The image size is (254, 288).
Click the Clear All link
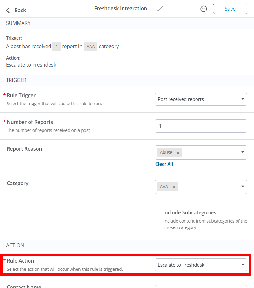click(x=164, y=164)
